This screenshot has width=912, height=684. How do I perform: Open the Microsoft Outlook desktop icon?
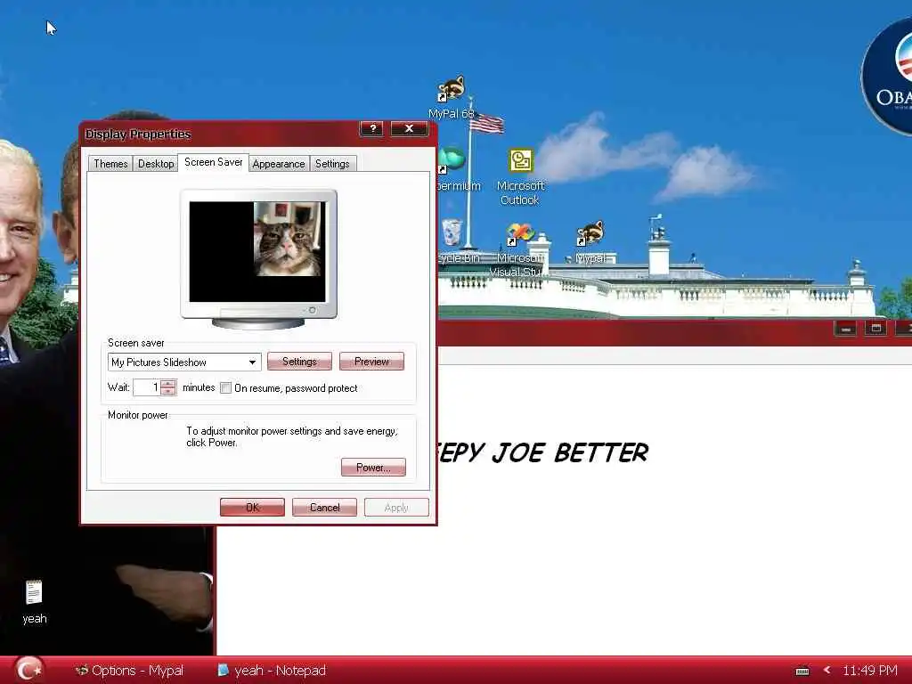tap(520, 176)
